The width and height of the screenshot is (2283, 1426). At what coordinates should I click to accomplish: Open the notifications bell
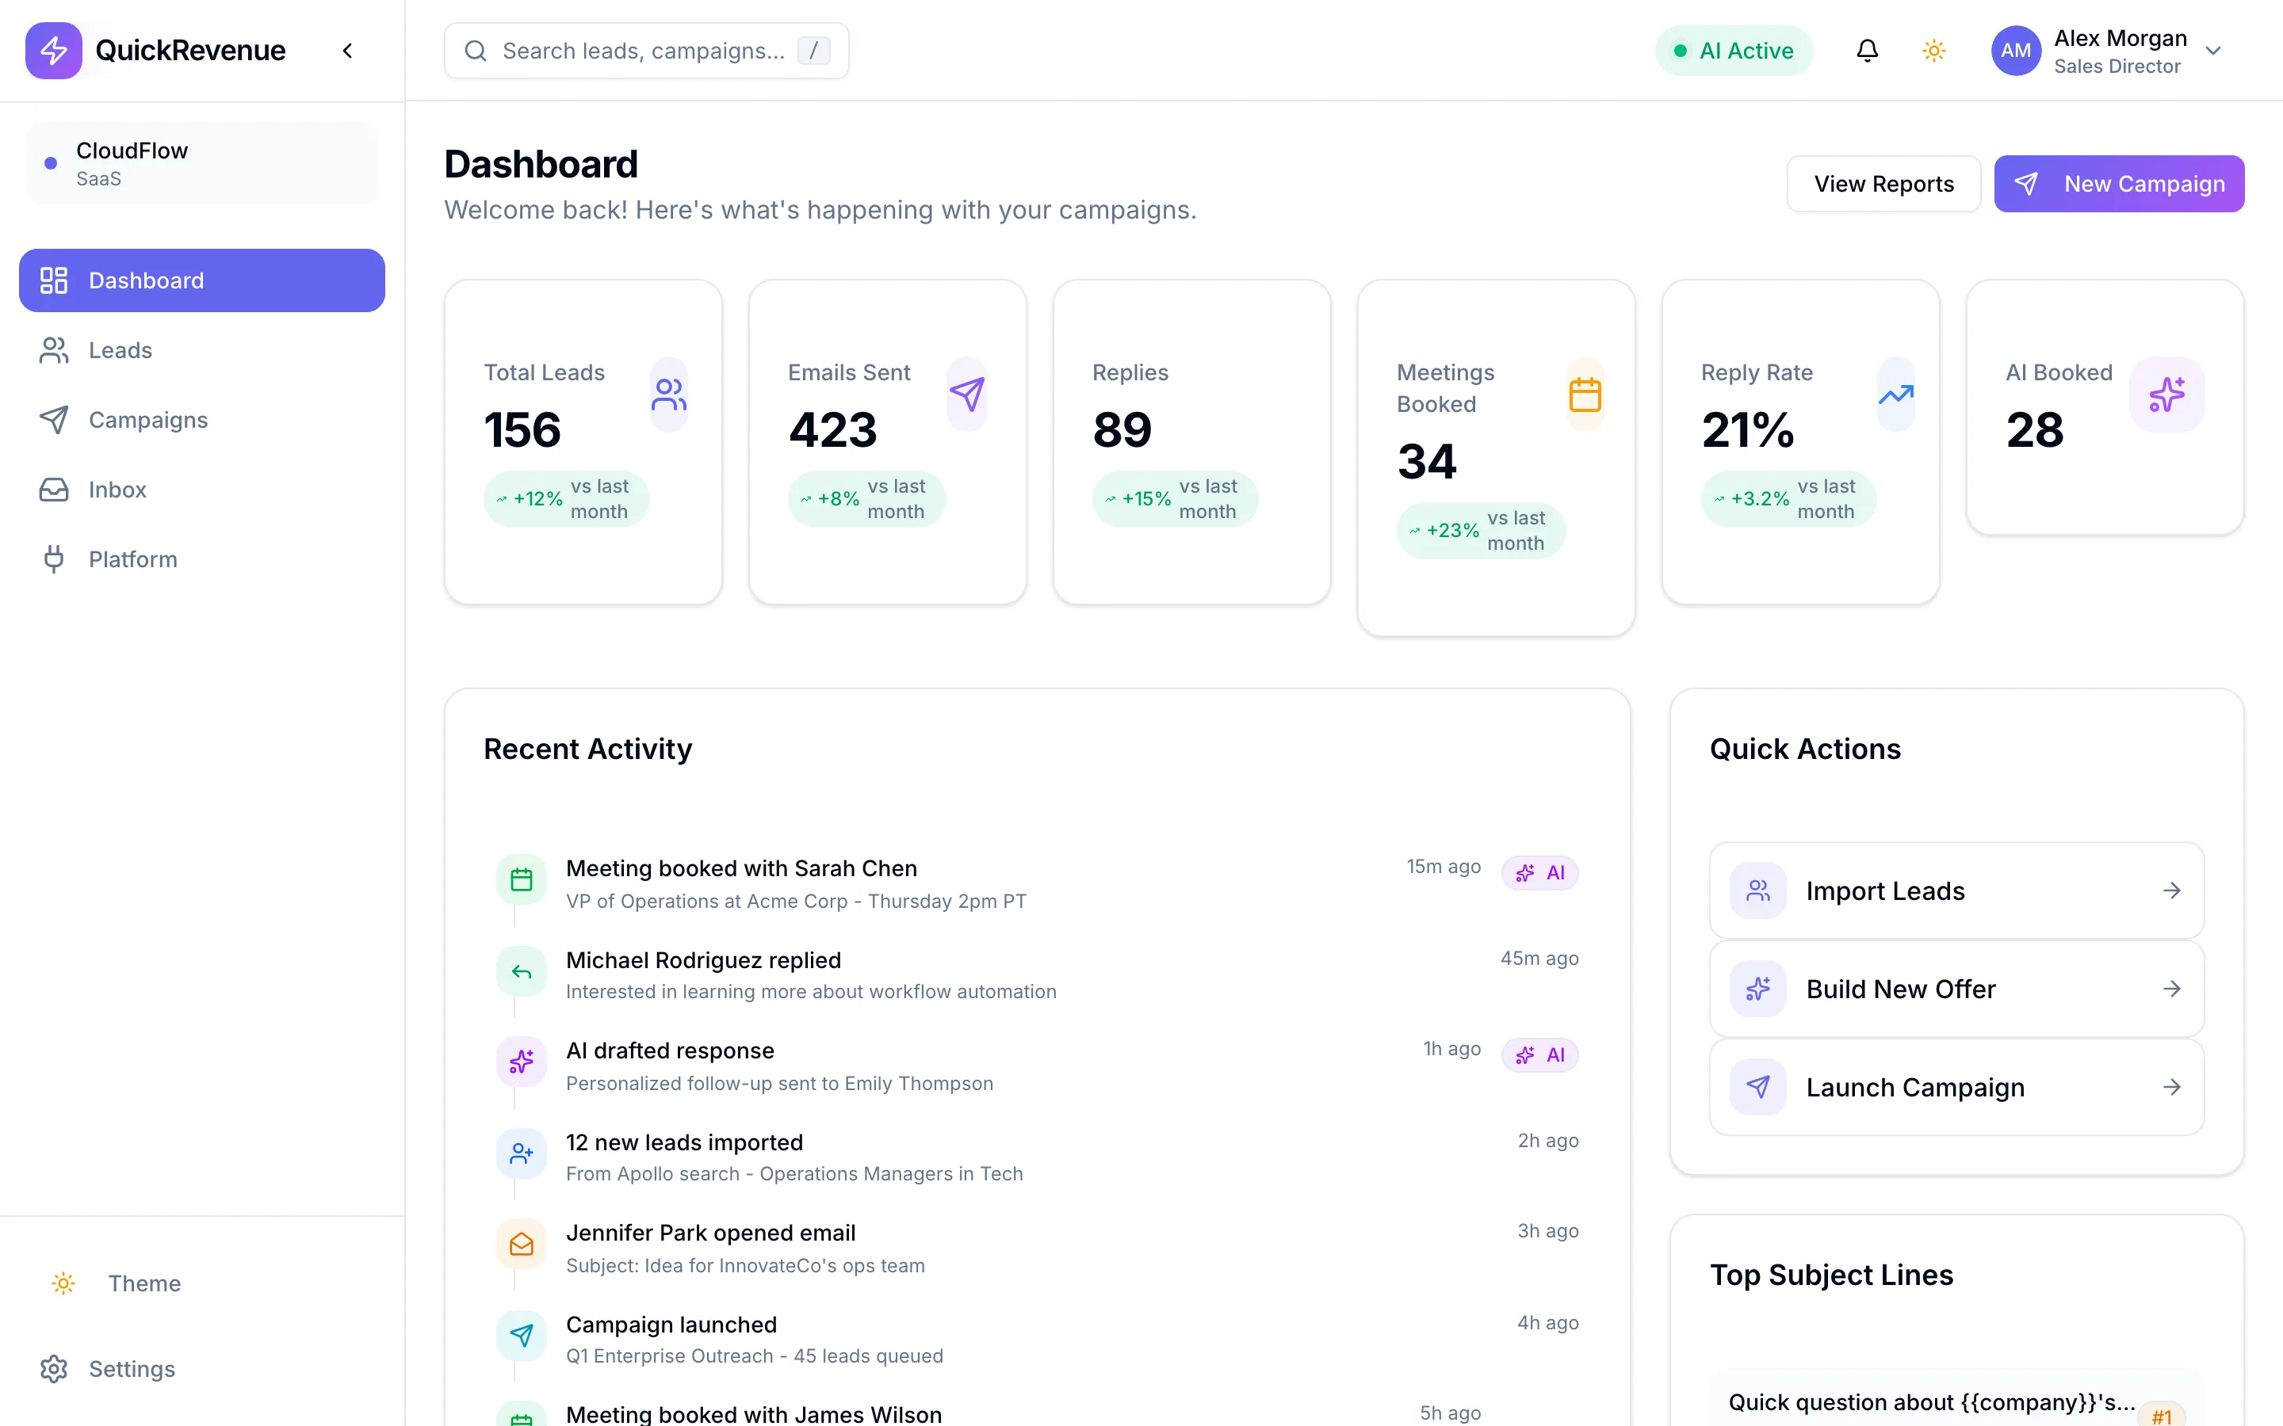(1867, 50)
